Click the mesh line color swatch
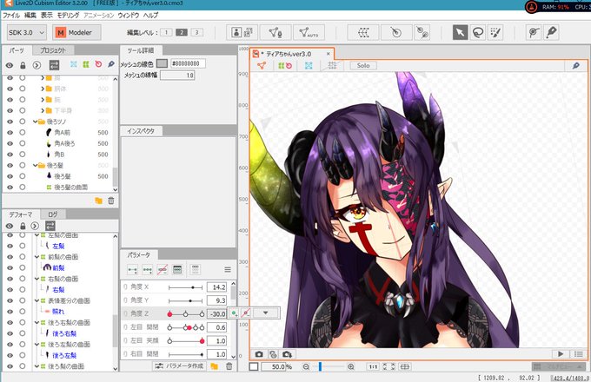 click(x=162, y=63)
